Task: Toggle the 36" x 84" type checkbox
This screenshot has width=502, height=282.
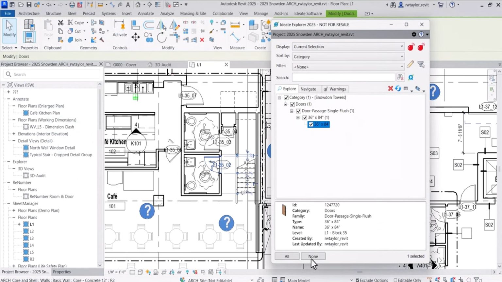Action: tap(305, 117)
